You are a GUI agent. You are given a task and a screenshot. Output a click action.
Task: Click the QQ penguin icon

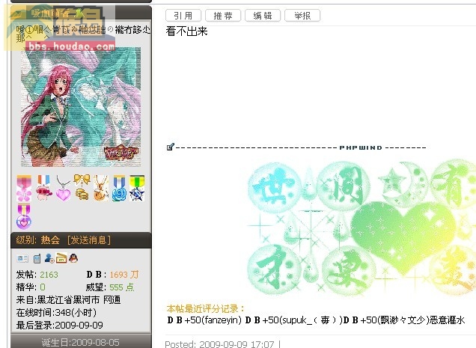point(73,258)
